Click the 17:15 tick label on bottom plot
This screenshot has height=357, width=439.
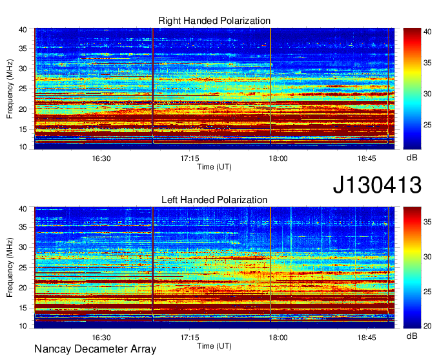click(x=190, y=338)
